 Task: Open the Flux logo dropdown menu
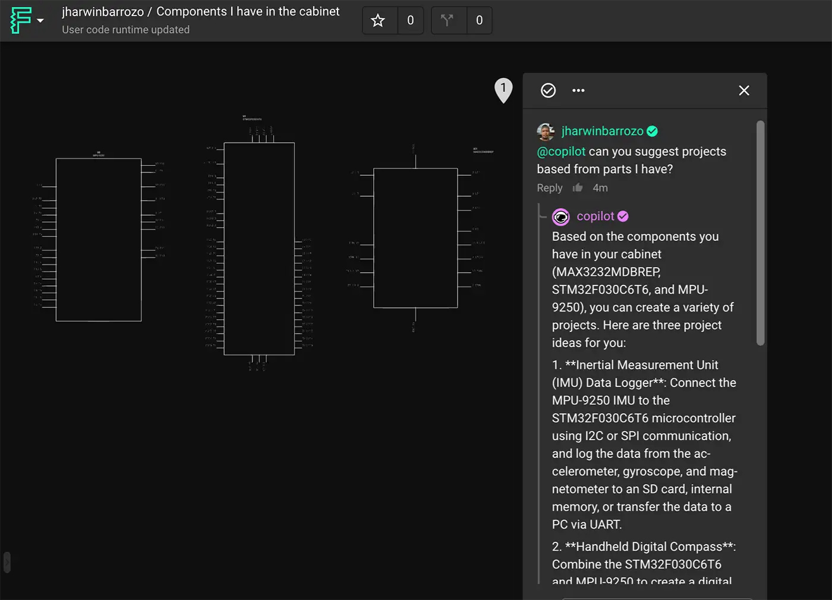coord(27,20)
